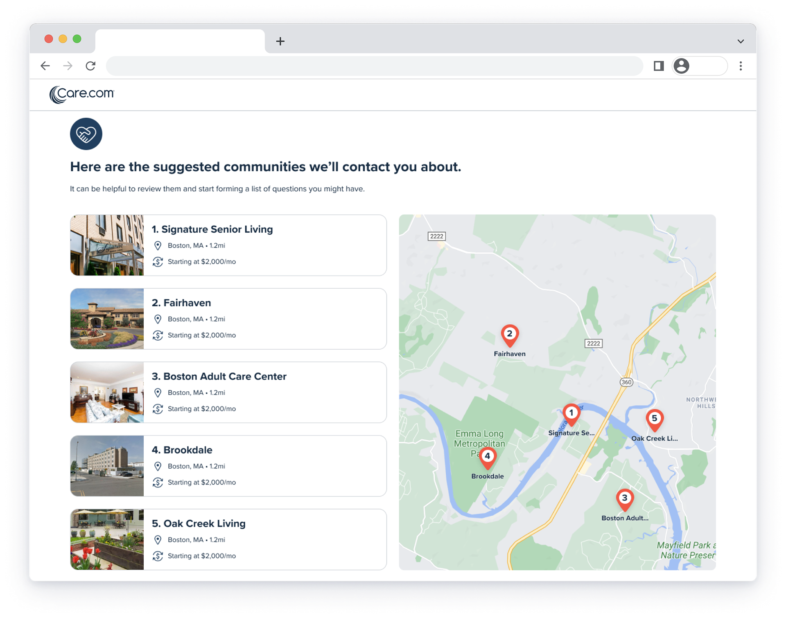Click location pin icon in Brookdale card
The image size is (786, 617).
point(158,467)
